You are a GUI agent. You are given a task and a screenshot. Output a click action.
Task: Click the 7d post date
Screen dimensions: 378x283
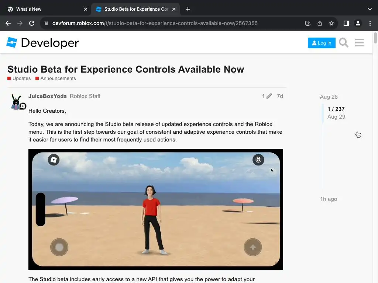pyautogui.click(x=280, y=96)
